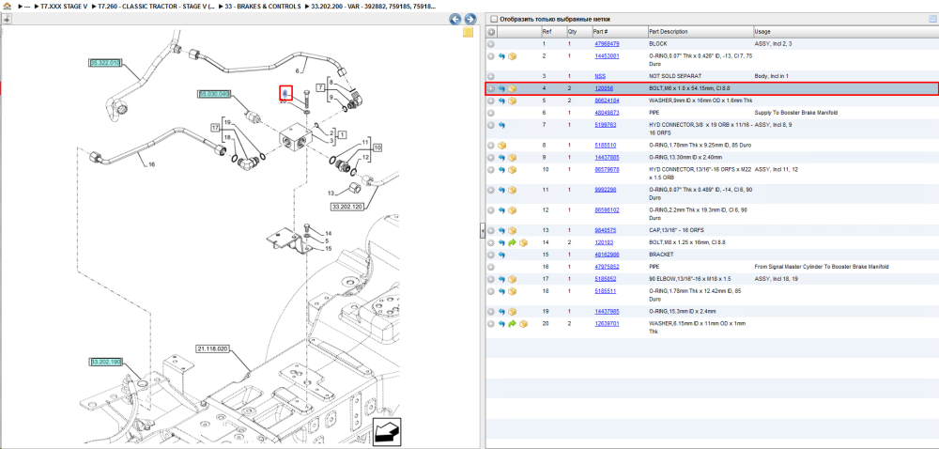939x449 pixels.
Task: Click the blue arrow icon on the Ref 4 row
Action: (x=501, y=88)
